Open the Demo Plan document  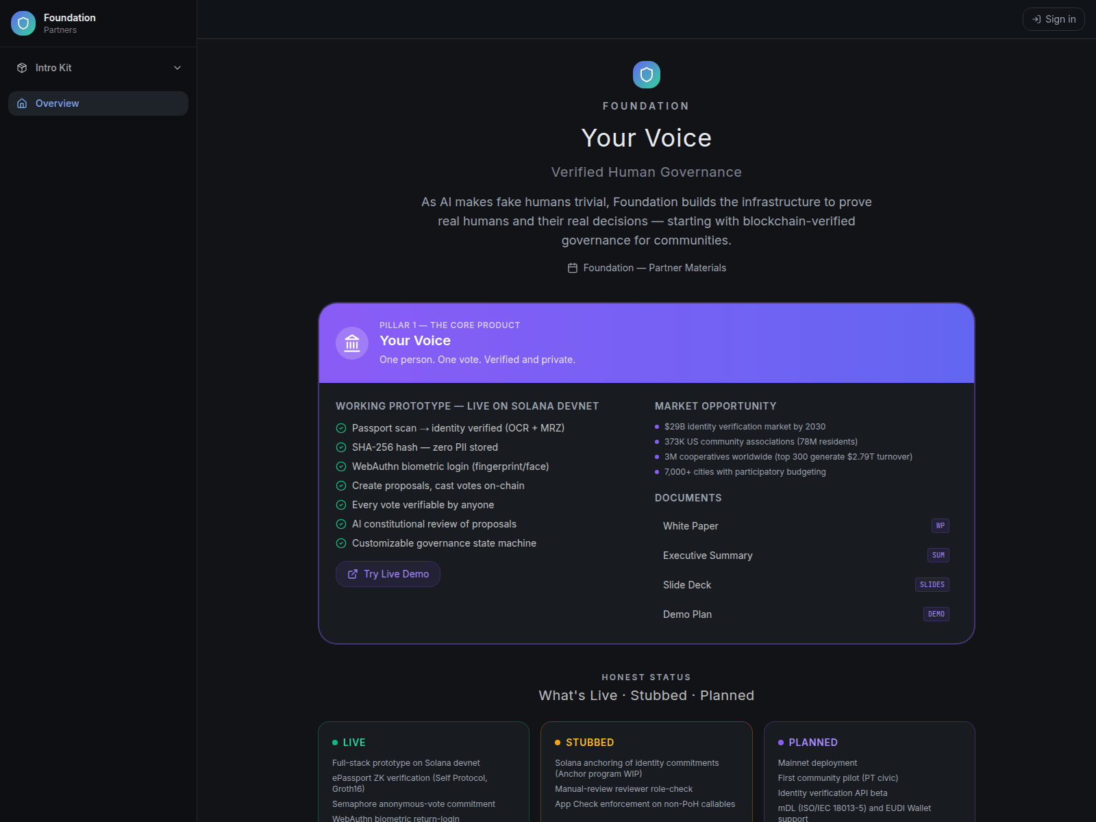pyautogui.click(x=806, y=614)
